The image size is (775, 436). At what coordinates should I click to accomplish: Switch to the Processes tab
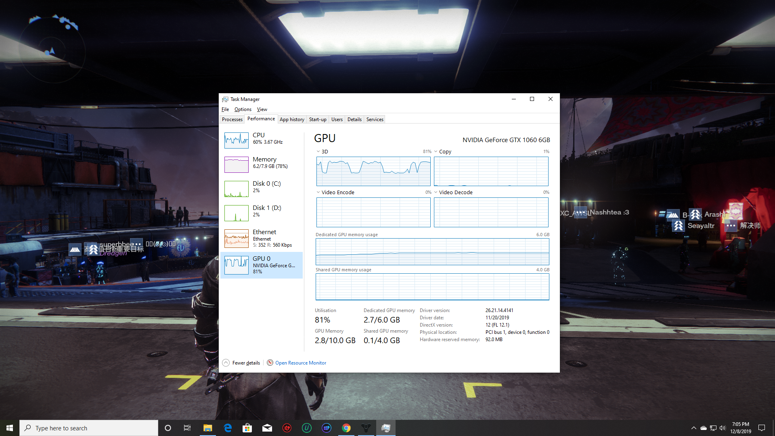point(232,119)
